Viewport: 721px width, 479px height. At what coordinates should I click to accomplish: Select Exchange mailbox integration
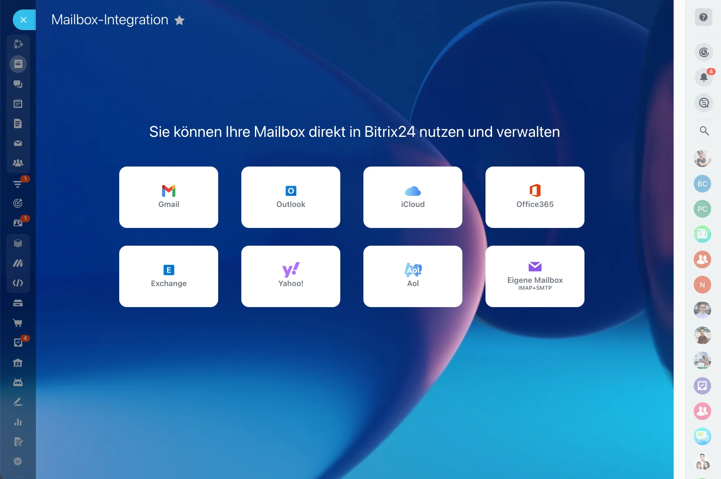[x=168, y=276]
